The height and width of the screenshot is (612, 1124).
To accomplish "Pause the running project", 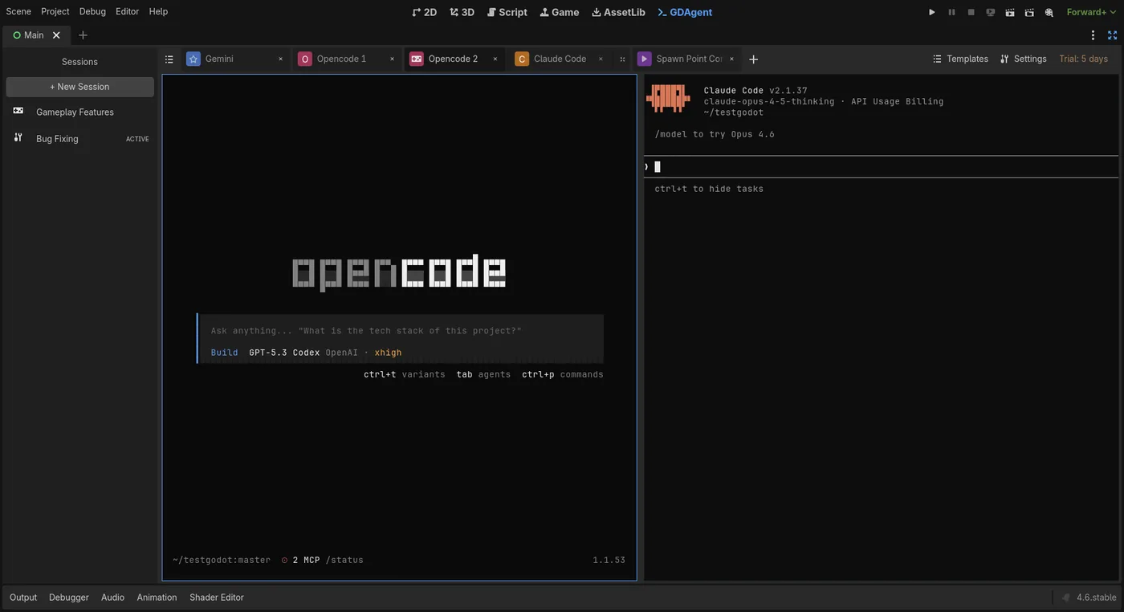I will point(951,11).
